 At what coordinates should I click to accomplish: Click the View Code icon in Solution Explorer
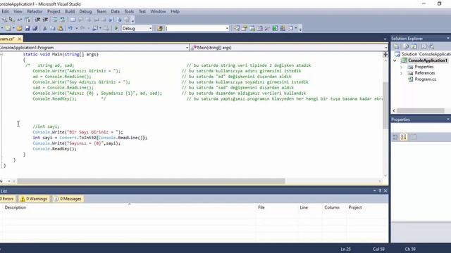[x=424, y=46]
